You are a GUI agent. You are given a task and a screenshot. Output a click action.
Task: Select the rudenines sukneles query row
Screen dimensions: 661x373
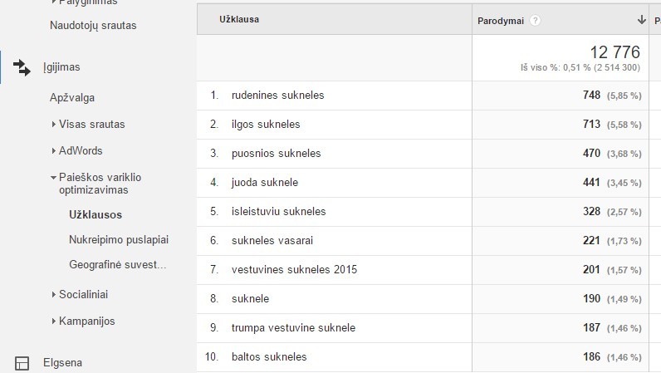pos(423,96)
